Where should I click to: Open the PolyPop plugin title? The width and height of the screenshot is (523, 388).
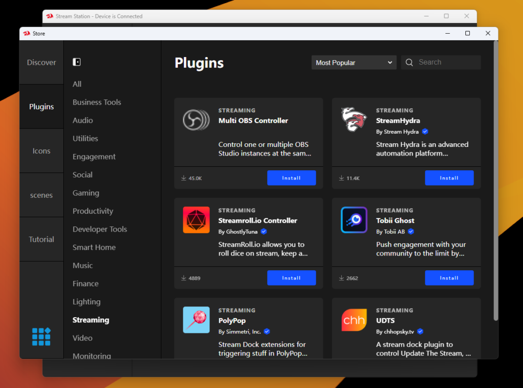(232, 321)
